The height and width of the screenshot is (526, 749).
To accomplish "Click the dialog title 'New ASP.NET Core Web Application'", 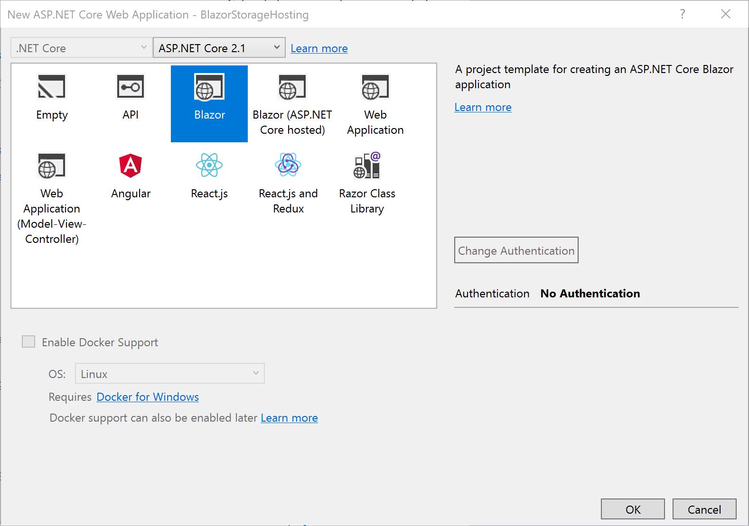I will (98, 15).
